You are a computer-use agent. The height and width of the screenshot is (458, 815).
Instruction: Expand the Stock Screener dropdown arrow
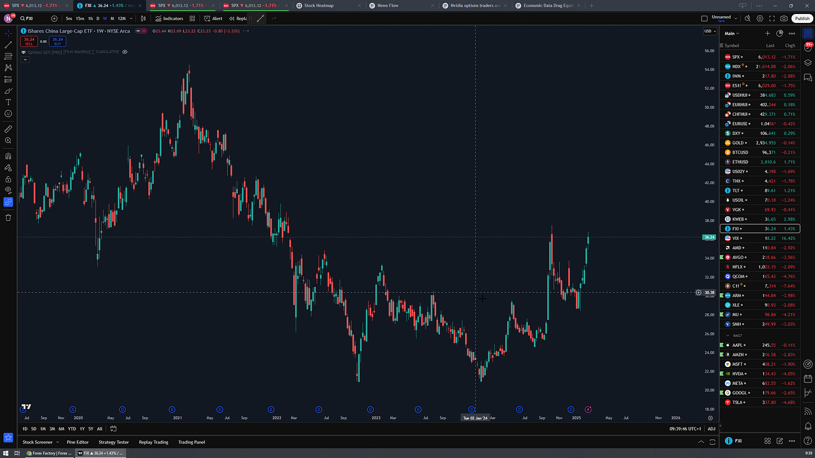click(x=57, y=442)
